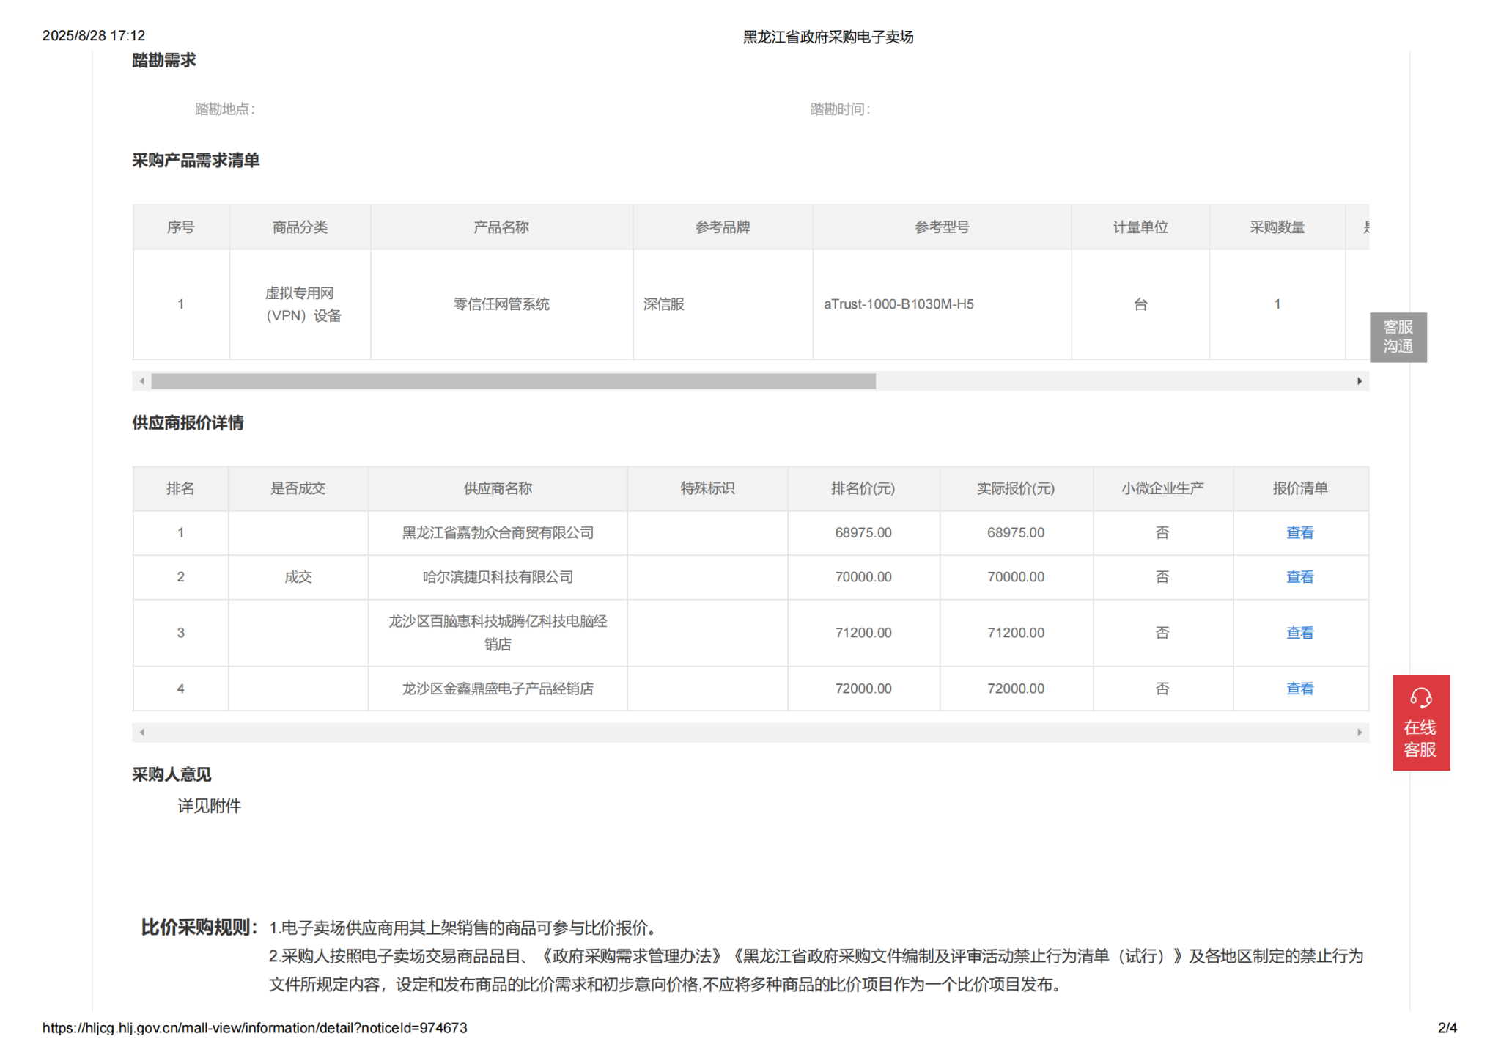Screen dimensions: 1501x1061
Task: Open the 客服沟通 gray side button
Action: tap(1398, 337)
